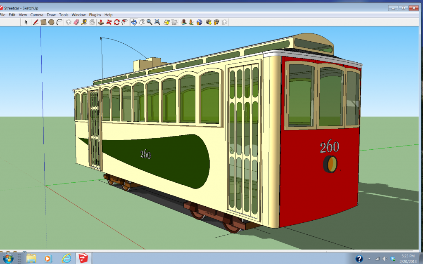Open the Camera menu
Image resolution: width=423 pixels, height=264 pixels.
(x=37, y=15)
